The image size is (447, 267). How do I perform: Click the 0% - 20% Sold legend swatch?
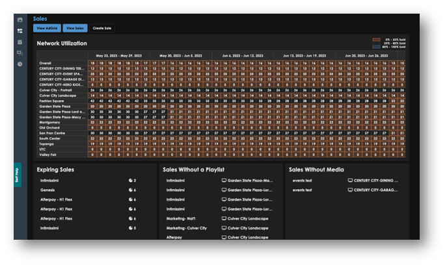click(x=376, y=40)
